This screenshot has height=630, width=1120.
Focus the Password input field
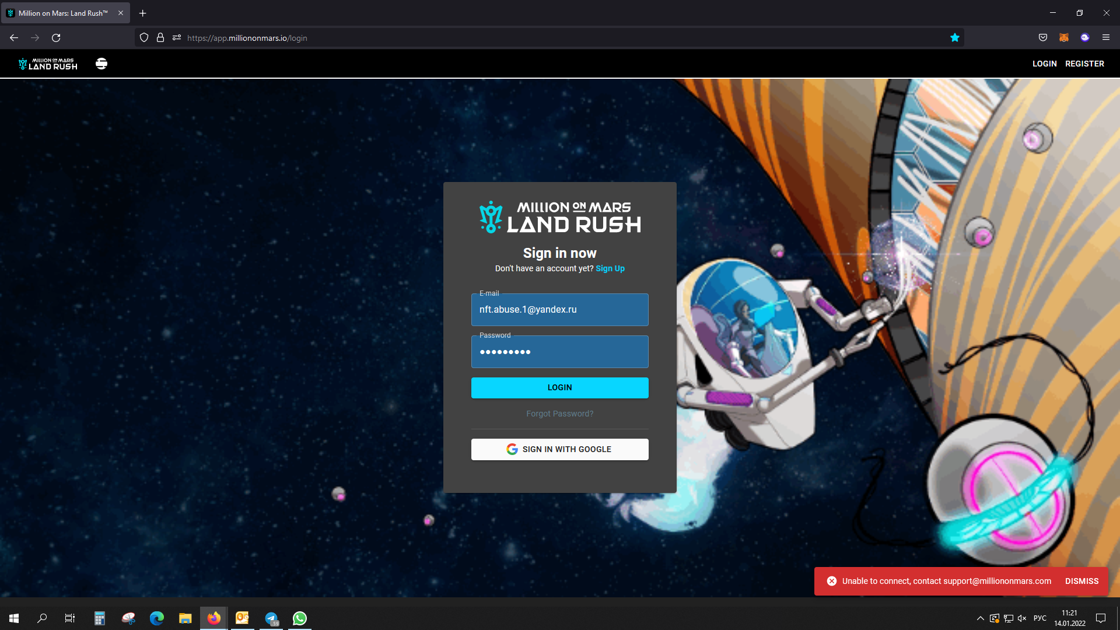point(560,352)
